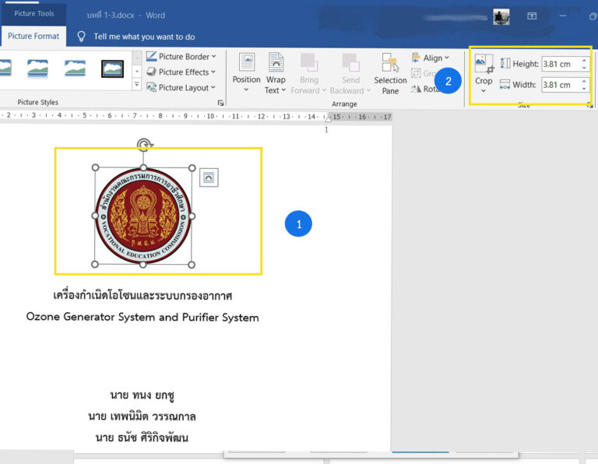The image size is (598, 464).
Task: Decrease the picture Width with the down spinner
Action: 584,89
